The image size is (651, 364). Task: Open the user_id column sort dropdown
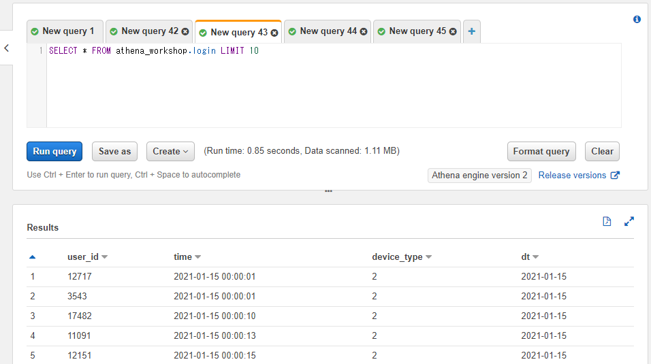(105, 257)
